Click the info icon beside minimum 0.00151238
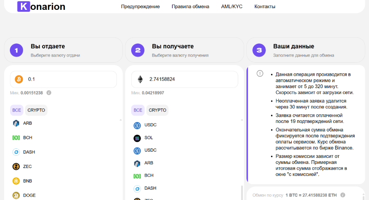 pos(49,93)
